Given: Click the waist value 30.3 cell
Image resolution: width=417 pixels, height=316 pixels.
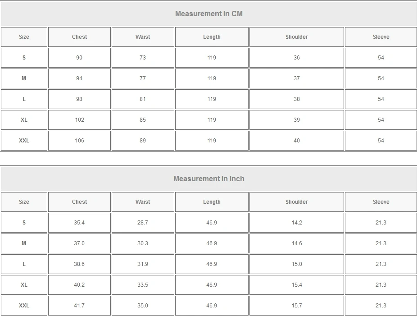Looking at the screenshot, I should tap(143, 243).
